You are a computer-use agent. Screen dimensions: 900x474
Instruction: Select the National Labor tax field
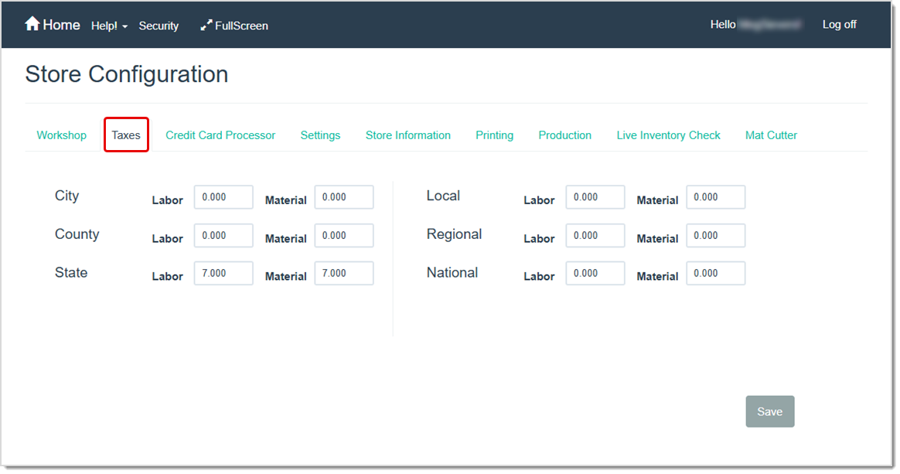(x=595, y=273)
